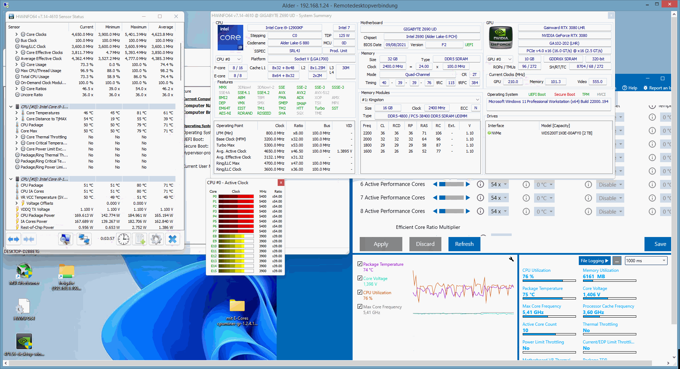Click info icon beside 6 Active Cores 54 x ratio
The width and height of the screenshot is (680, 369).
pos(480,184)
